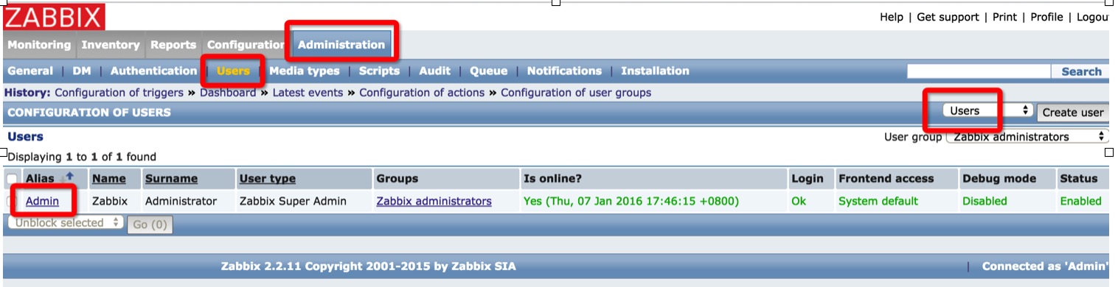
Task: Click 'Displaying 1 to 1 of 1 found'
Action: [x=82, y=157]
